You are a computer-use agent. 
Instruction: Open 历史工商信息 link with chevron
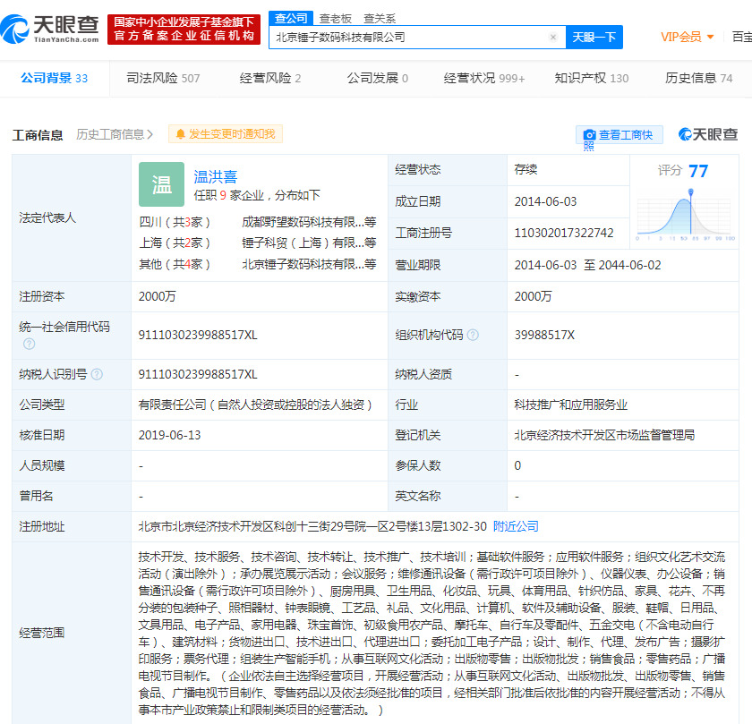coord(115,135)
